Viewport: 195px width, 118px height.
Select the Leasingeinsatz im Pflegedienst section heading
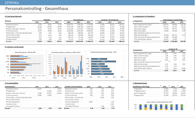144,16
